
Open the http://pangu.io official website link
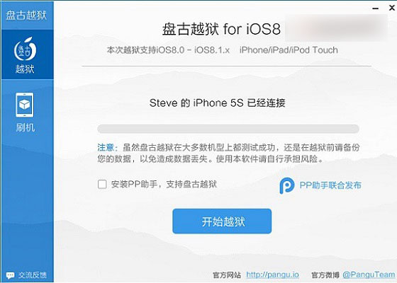[x=272, y=275]
